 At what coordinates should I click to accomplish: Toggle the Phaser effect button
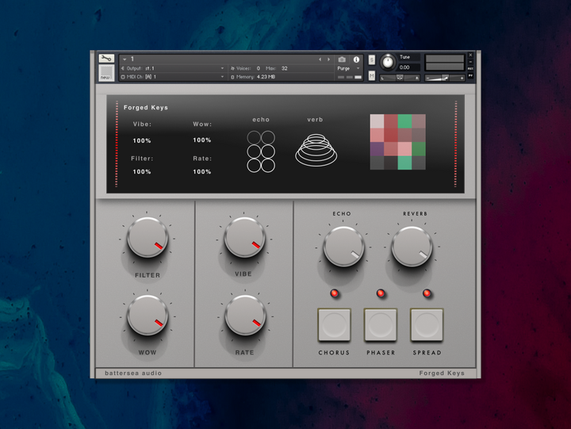381,324
